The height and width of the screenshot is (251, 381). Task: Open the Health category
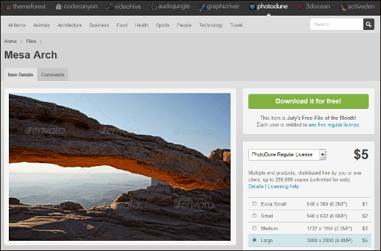tap(142, 25)
